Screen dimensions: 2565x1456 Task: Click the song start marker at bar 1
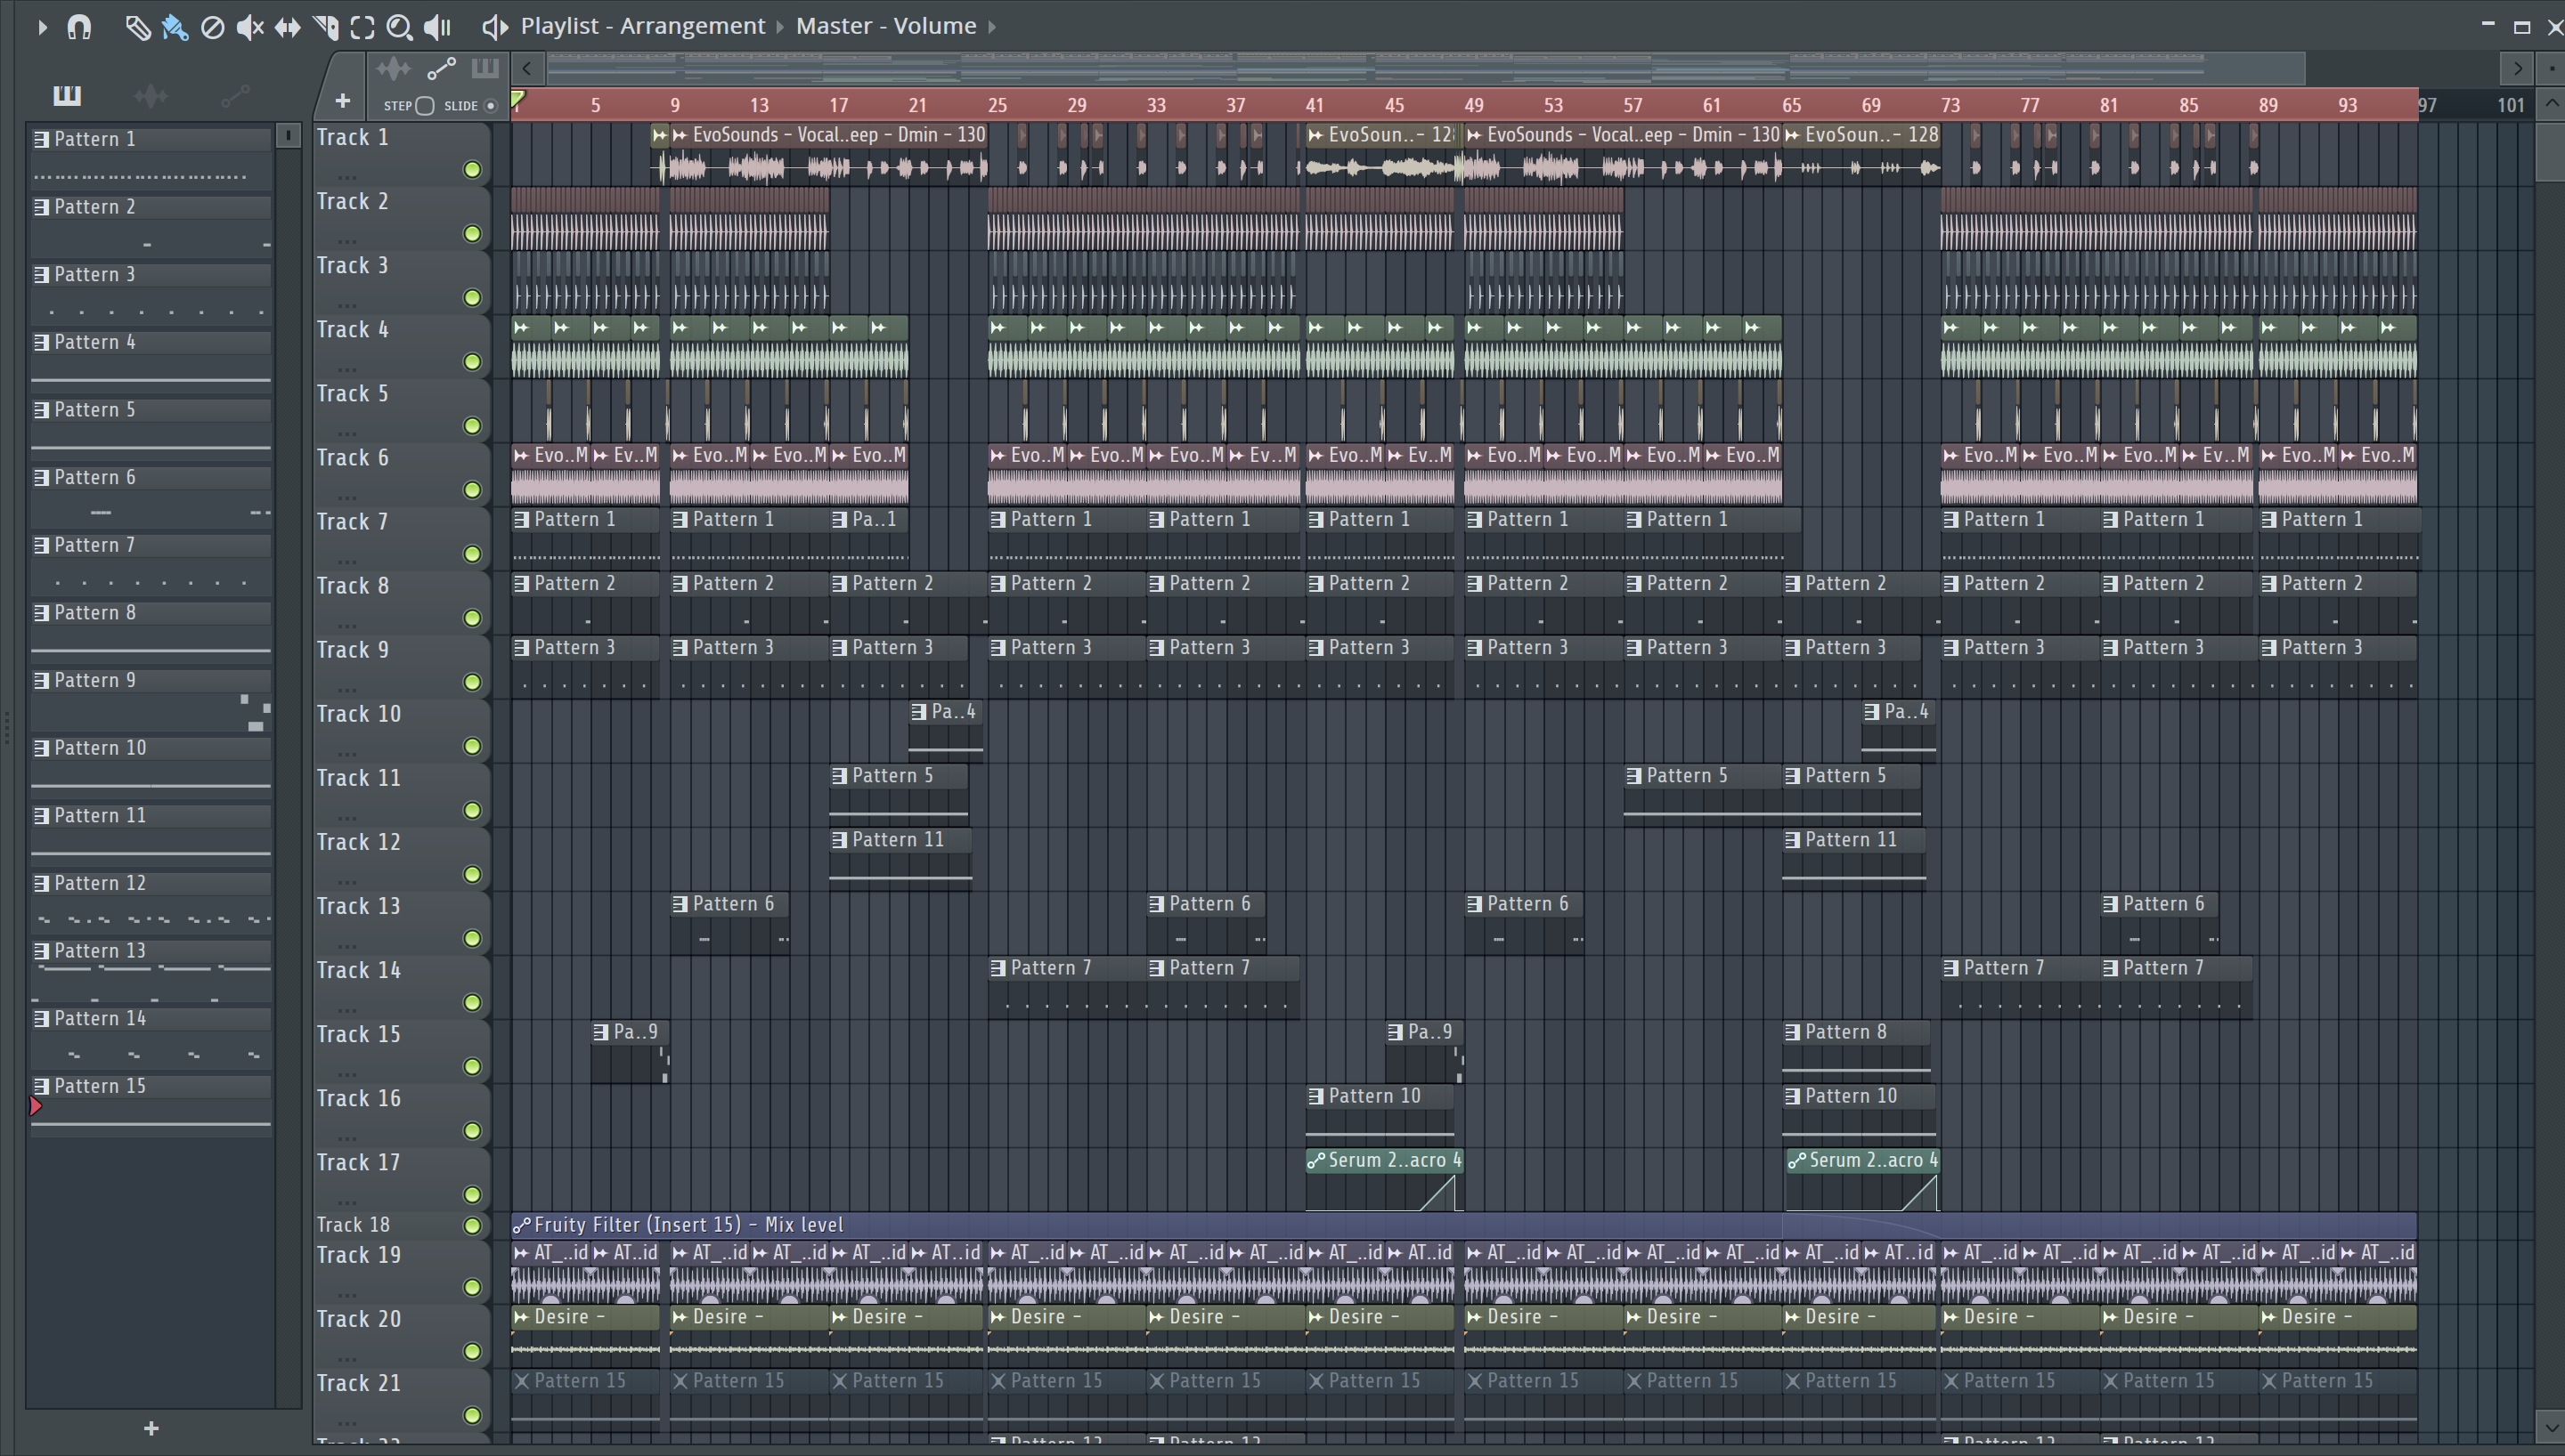click(519, 98)
